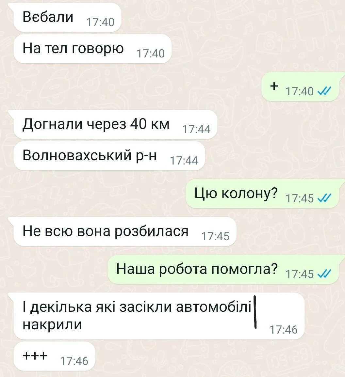
Task: Select outgoing message "Цю колону?"
Action: (x=262, y=194)
